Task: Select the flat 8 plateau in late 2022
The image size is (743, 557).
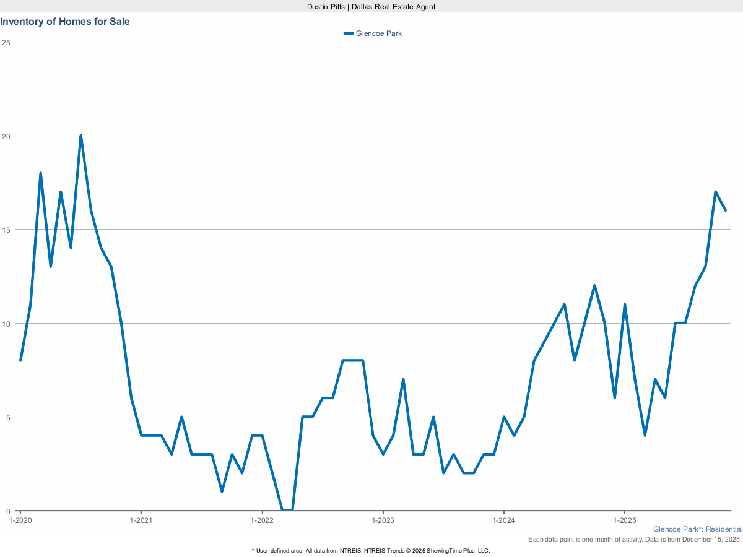Action: point(352,360)
